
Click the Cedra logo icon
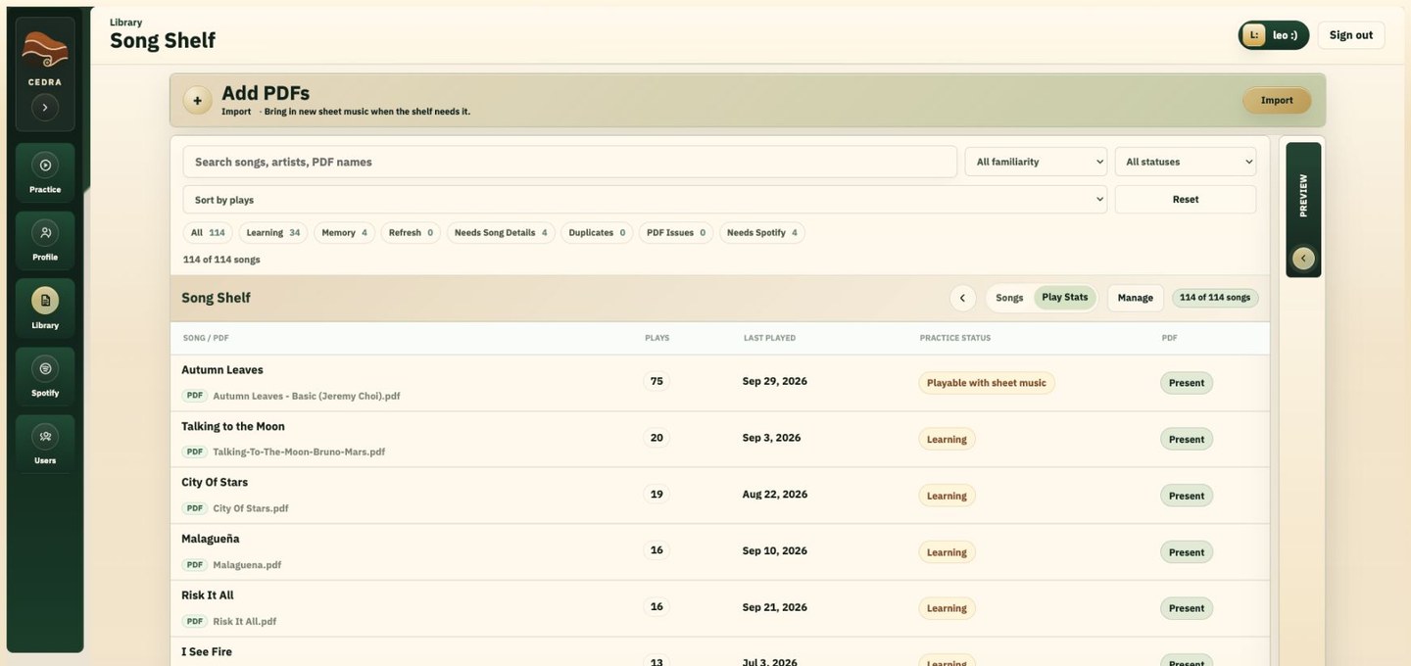[x=45, y=48]
